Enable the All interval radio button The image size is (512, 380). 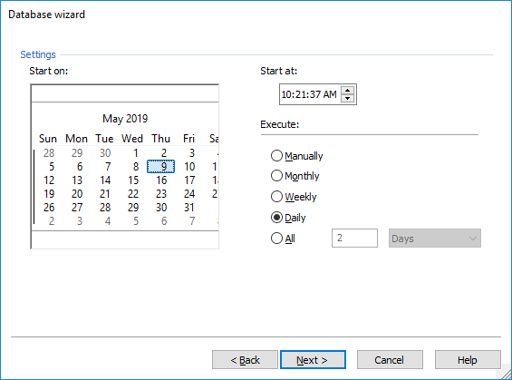tap(283, 239)
